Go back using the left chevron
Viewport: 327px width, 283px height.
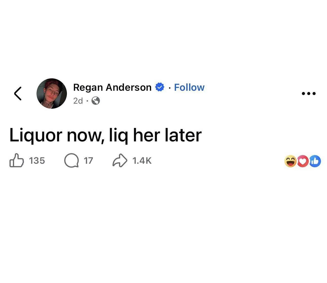pos(18,93)
